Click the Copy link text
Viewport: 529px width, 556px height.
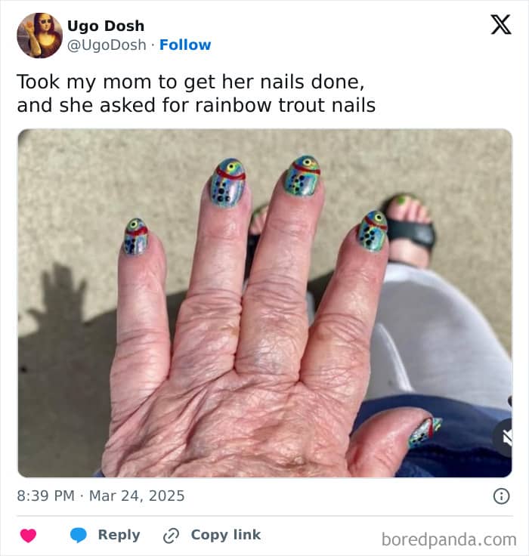point(226,535)
